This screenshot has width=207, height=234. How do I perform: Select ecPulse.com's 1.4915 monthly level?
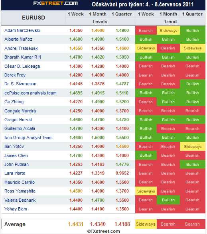[x=98, y=93]
